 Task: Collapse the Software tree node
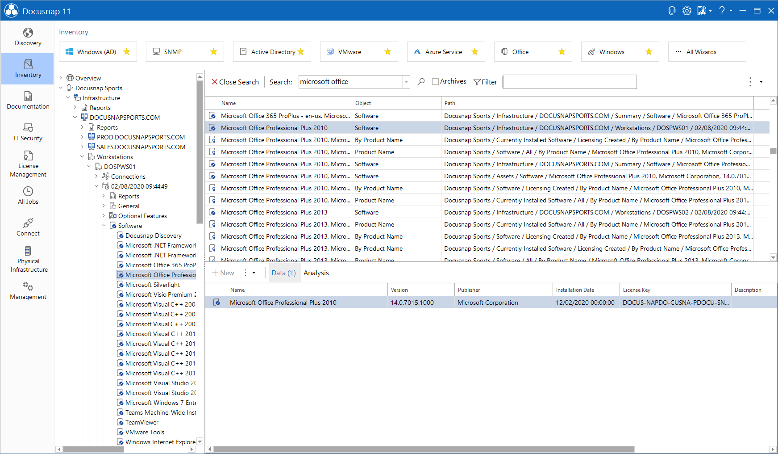click(x=104, y=226)
